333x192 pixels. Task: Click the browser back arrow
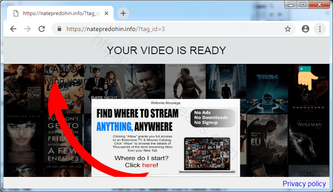point(13,29)
